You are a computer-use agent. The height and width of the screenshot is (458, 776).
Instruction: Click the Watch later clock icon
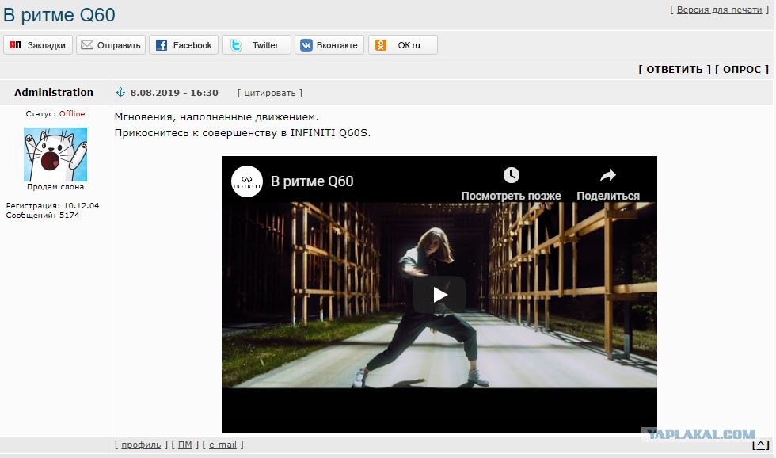[512, 175]
